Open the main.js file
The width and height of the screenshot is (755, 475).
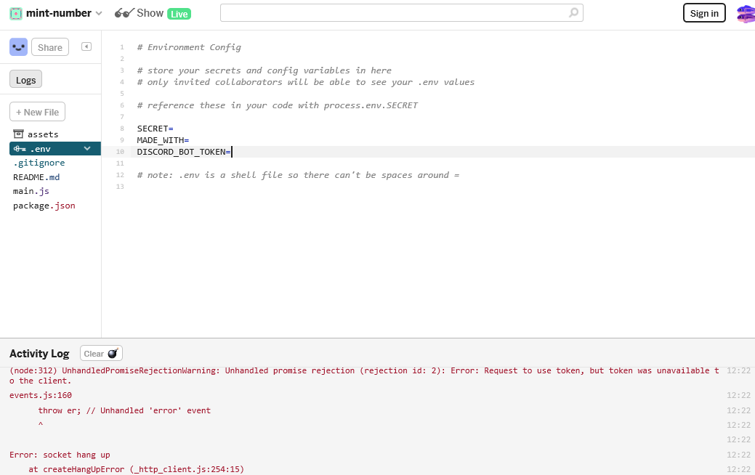31,191
